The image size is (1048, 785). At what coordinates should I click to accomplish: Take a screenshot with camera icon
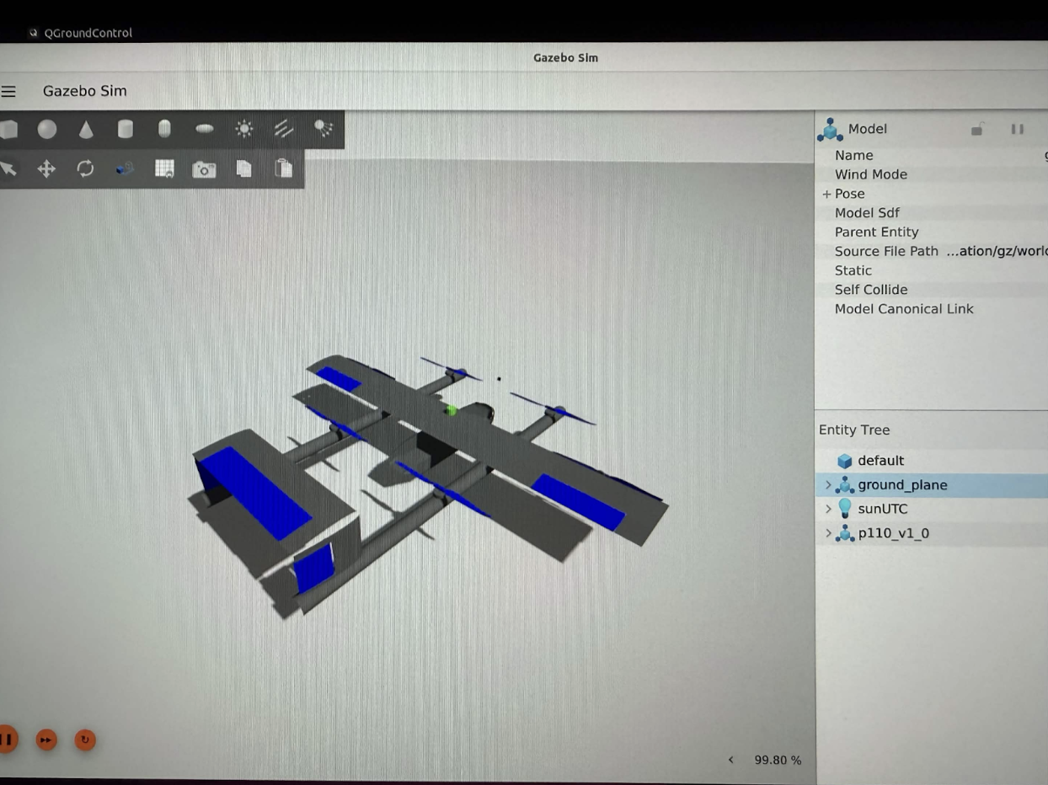204,169
